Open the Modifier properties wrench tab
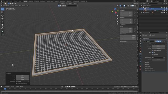 [140, 54]
